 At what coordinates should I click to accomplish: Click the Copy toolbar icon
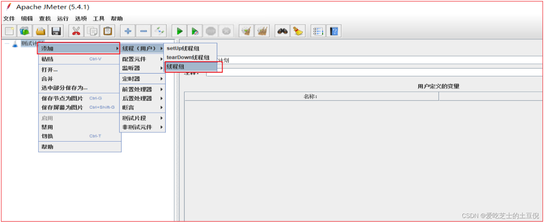[92, 31]
